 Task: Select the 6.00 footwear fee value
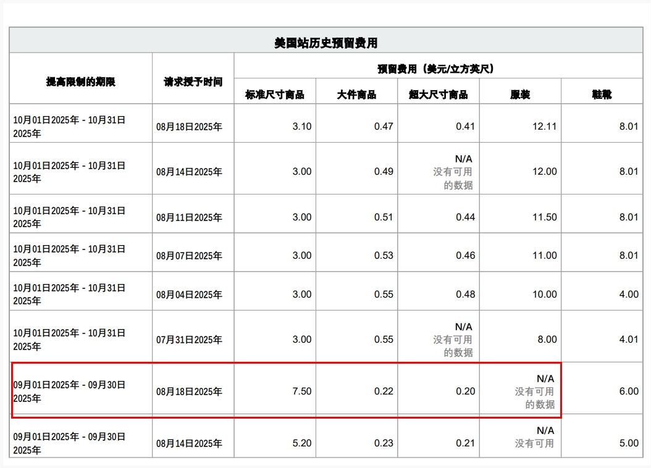(629, 391)
